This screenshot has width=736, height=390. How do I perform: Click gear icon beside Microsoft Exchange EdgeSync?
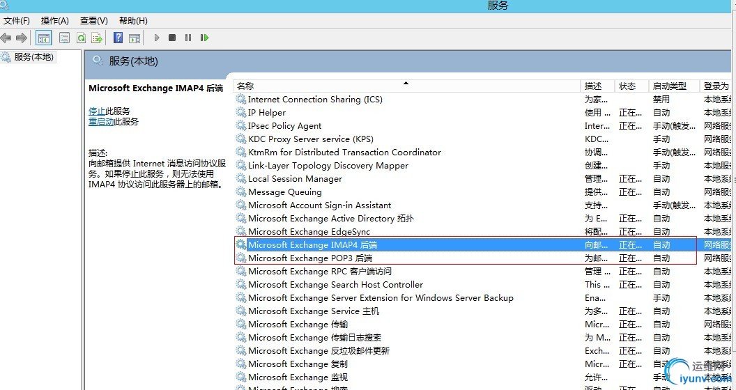click(x=240, y=231)
